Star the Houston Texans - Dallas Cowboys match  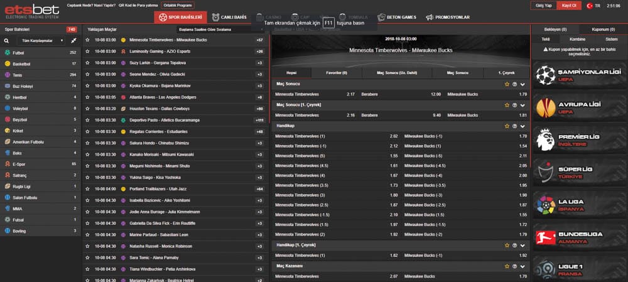pyautogui.click(x=87, y=109)
